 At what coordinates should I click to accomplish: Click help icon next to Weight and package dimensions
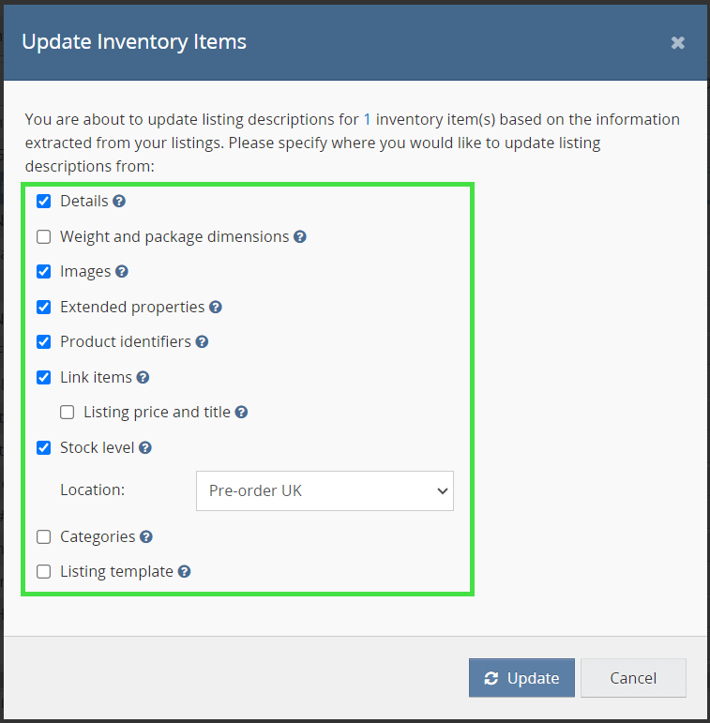pyautogui.click(x=300, y=237)
